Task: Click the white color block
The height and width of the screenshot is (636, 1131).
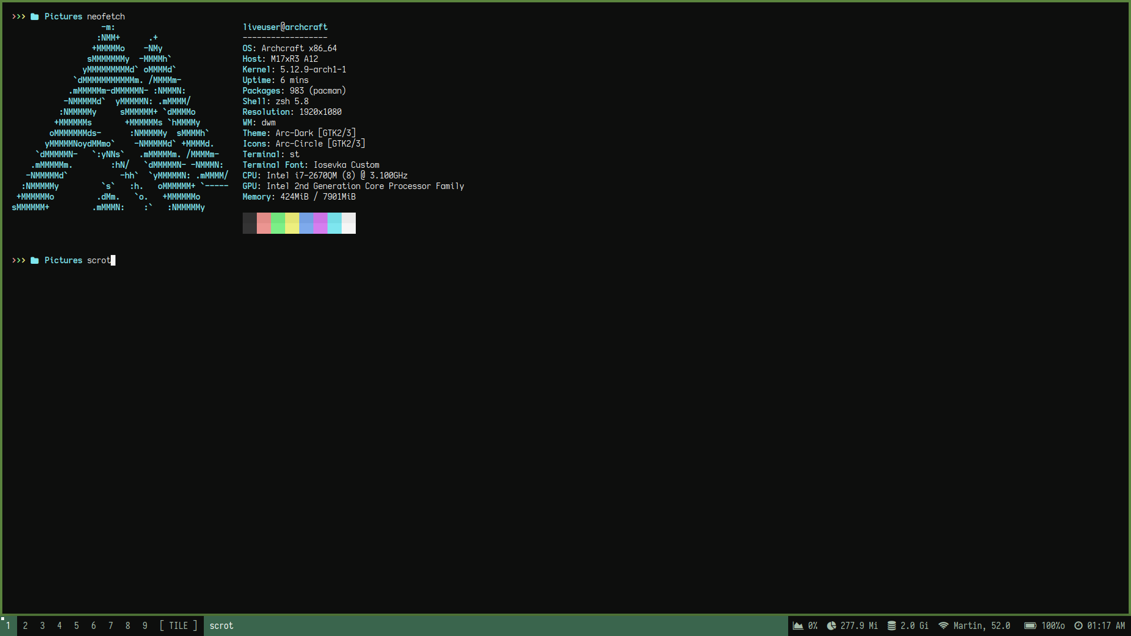Action: tap(349, 223)
